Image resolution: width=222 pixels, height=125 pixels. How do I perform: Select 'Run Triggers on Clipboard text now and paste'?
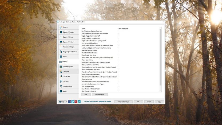120,33
